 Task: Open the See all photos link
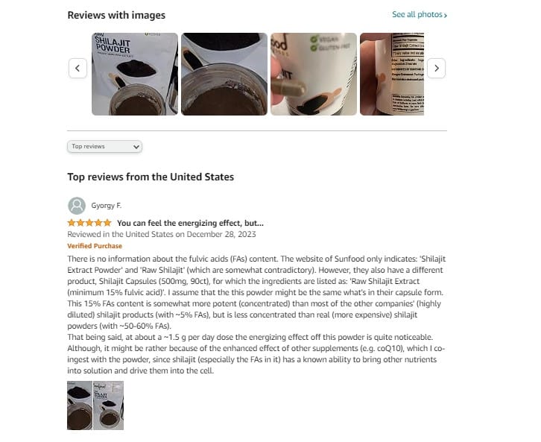420,14
